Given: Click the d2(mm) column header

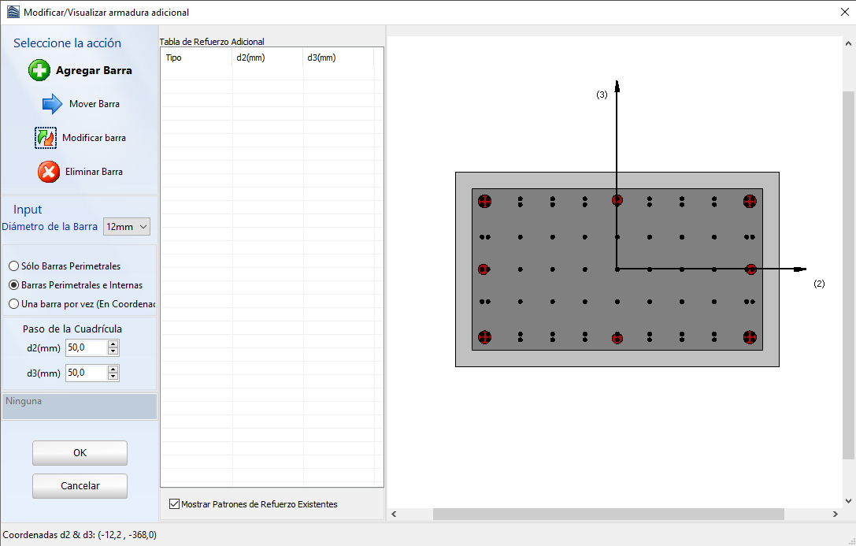Looking at the screenshot, I should [267, 58].
